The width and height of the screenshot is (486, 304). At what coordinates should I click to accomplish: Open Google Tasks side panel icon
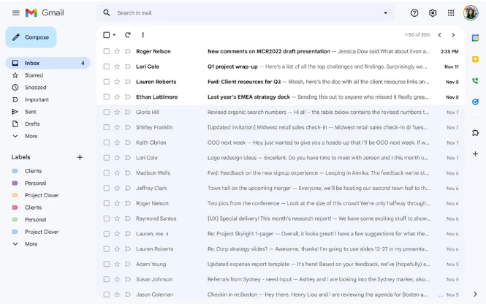click(475, 102)
